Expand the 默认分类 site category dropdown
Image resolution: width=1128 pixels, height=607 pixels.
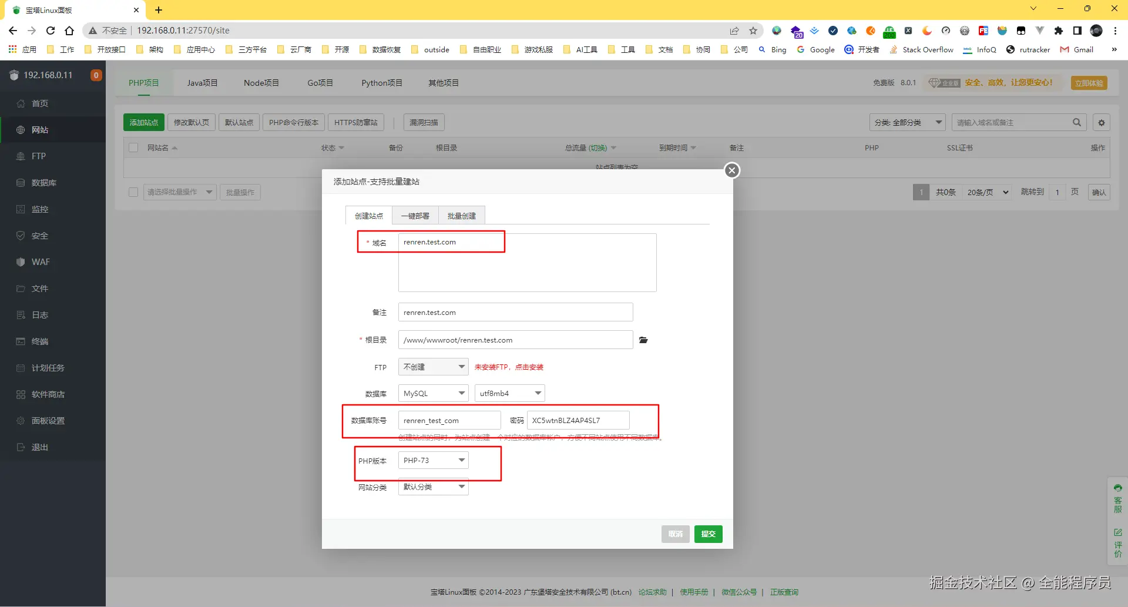click(x=434, y=487)
